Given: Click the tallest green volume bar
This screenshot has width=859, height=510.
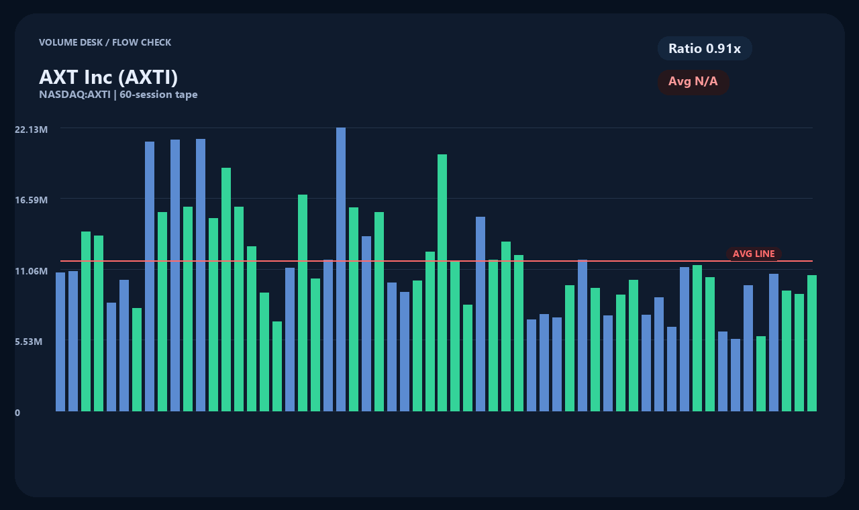Looking at the screenshot, I should point(442,283).
